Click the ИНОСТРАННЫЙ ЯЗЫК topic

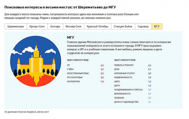78,73
